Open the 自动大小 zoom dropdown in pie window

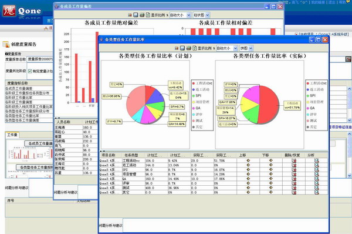pos(226,48)
